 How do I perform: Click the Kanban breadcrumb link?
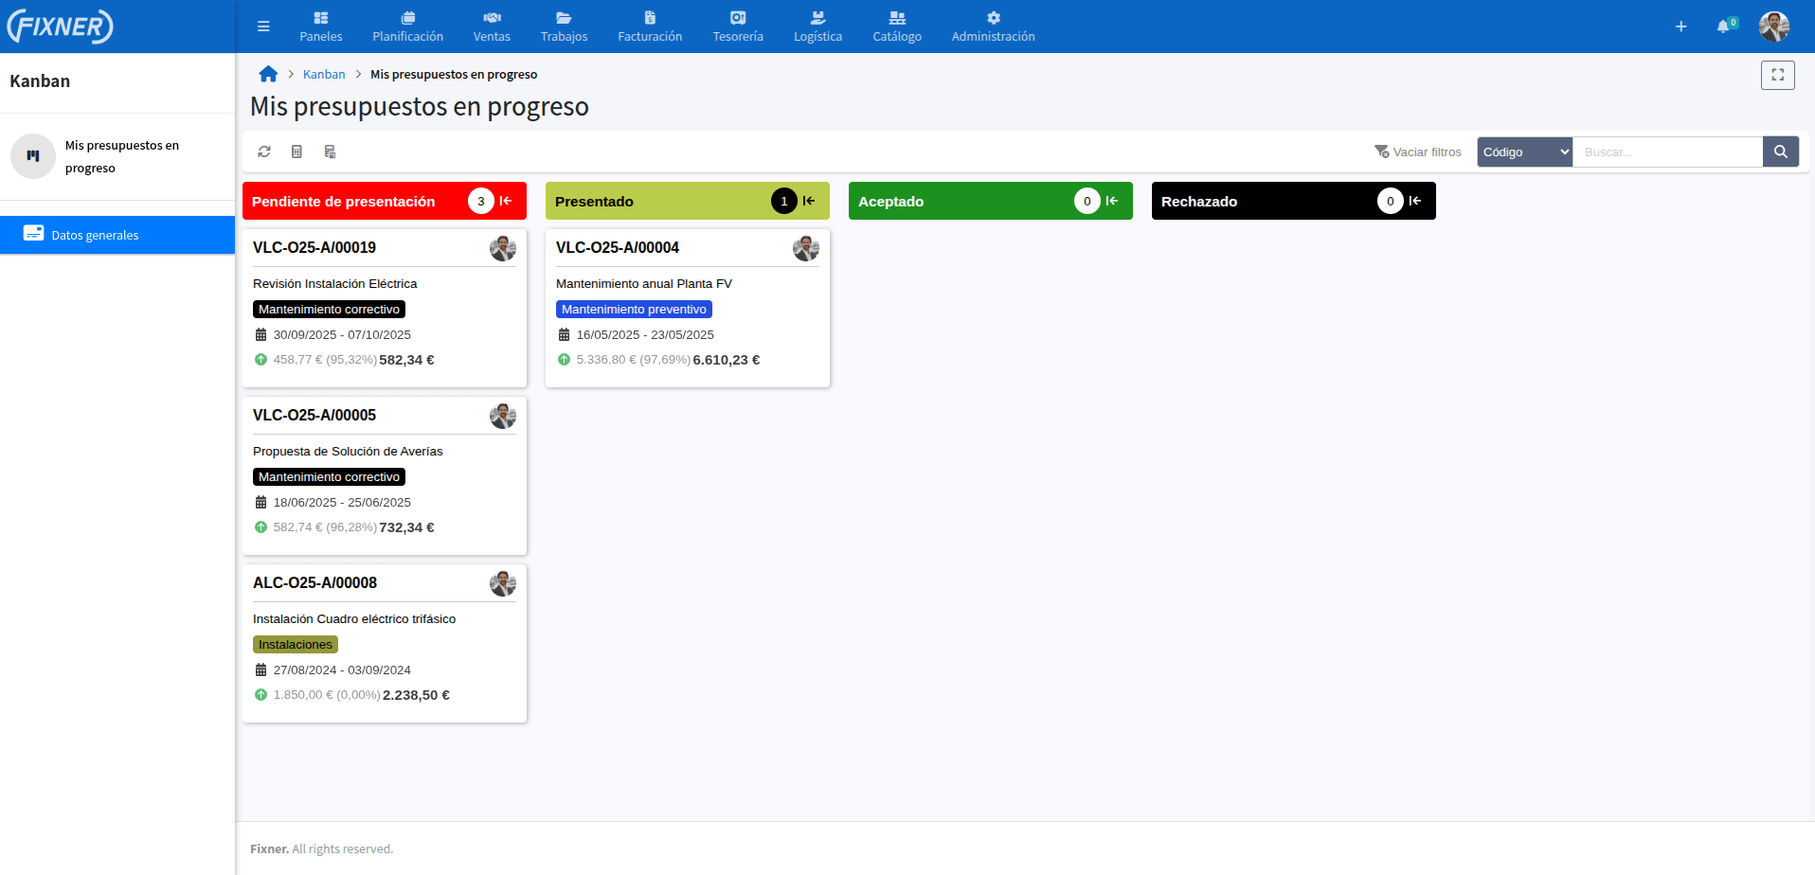point(324,74)
